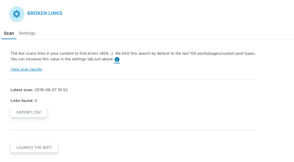Image resolution: width=294 pixels, height=162 pixels.
Task: Click the divider line below EXPORT CSV
Action: pyautogui.click(x=133, y=130)
